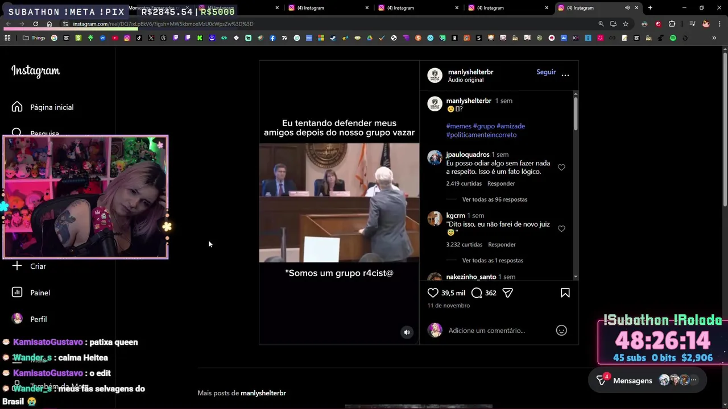Open the TikTok bookmark icon

(139, 38)
